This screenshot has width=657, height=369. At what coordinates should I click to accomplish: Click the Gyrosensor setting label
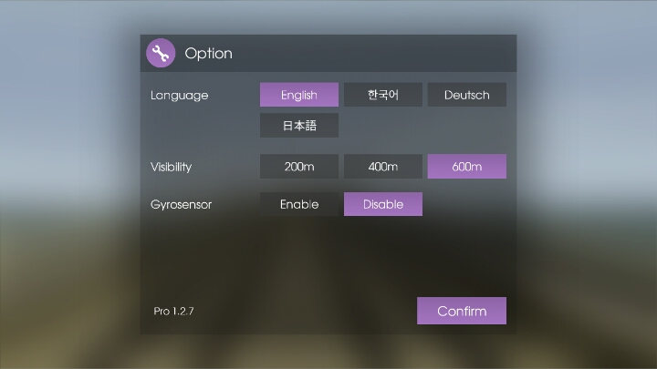click(x=181, y=204)
